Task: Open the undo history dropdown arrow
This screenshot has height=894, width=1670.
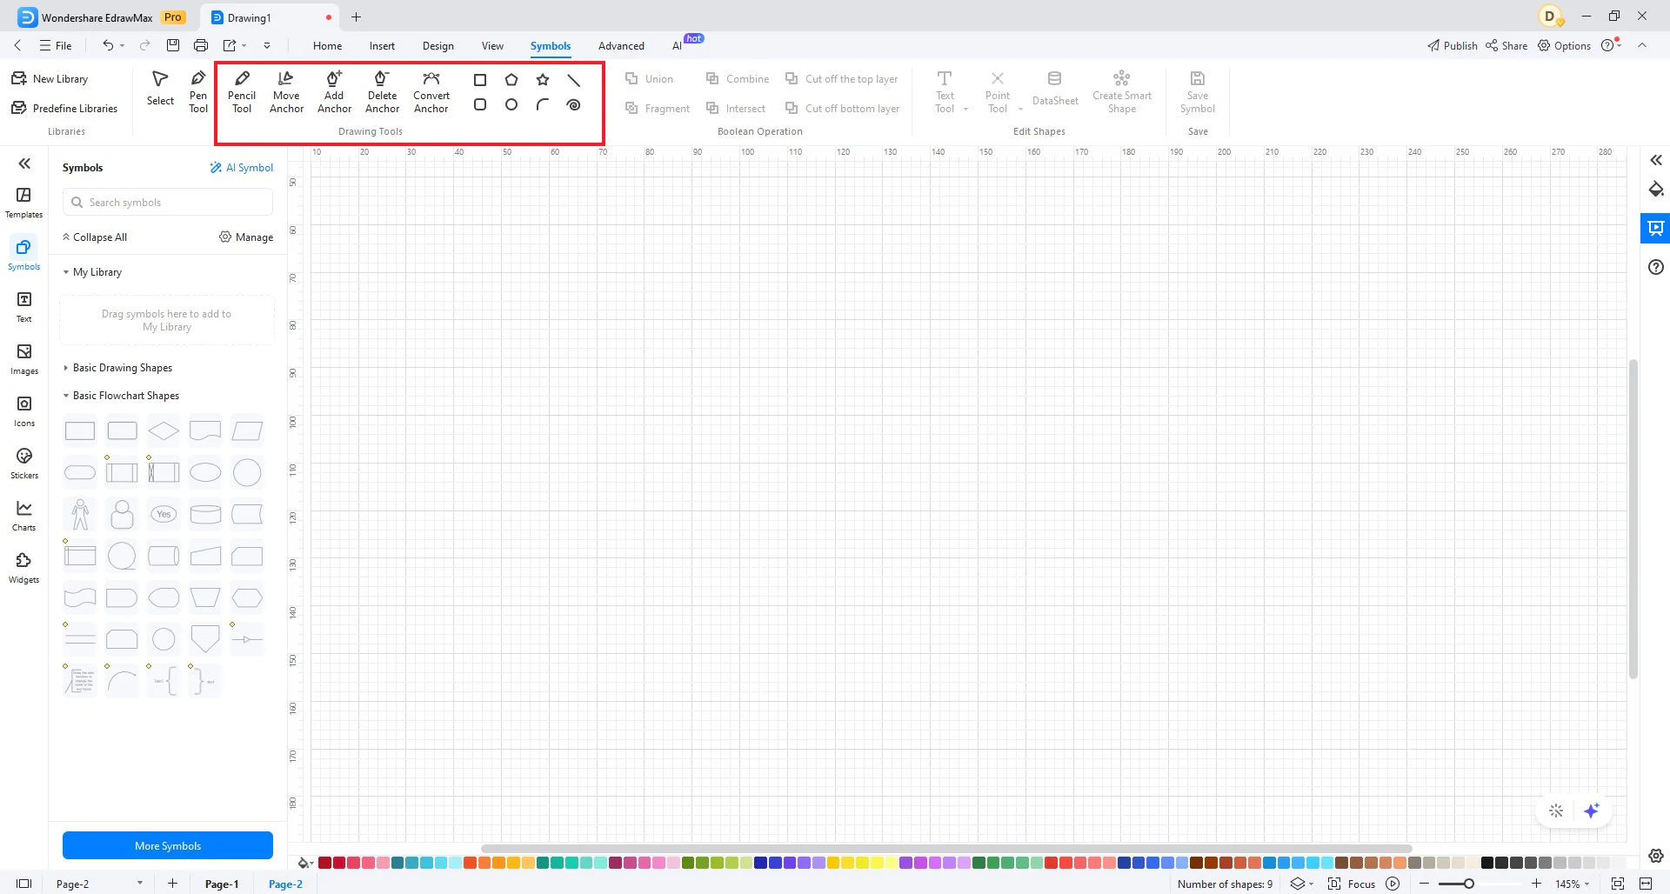Action: [x=123, y=45]
